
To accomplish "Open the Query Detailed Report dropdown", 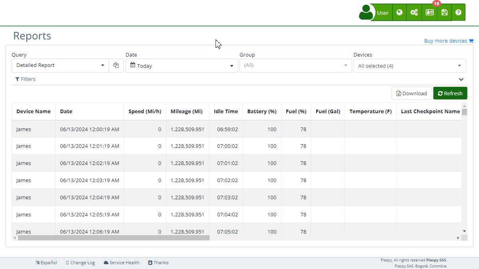I will coord(60,65).
